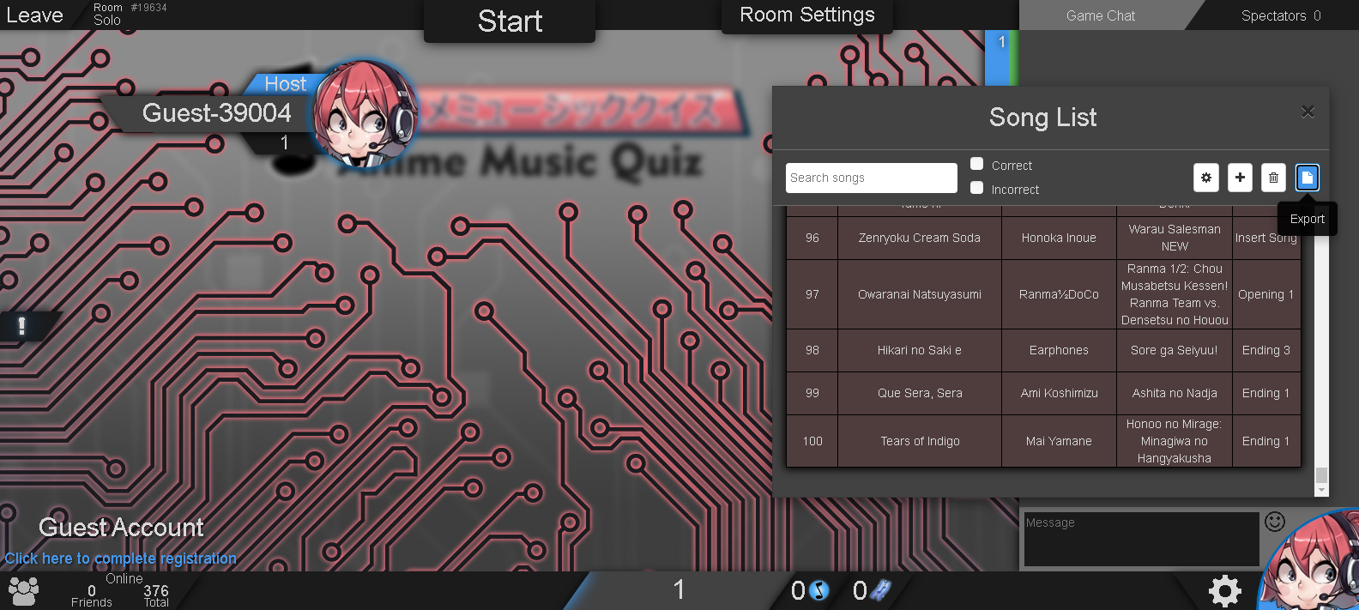Leave the room
The height and width of the screenshot is (610, 1359).
(34, 15)
